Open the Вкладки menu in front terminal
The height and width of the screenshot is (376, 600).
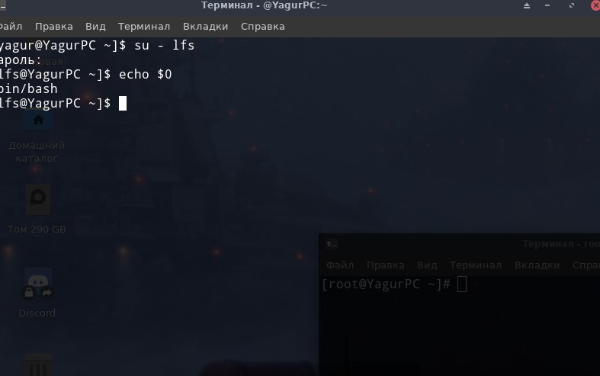(x=206, y=27)
